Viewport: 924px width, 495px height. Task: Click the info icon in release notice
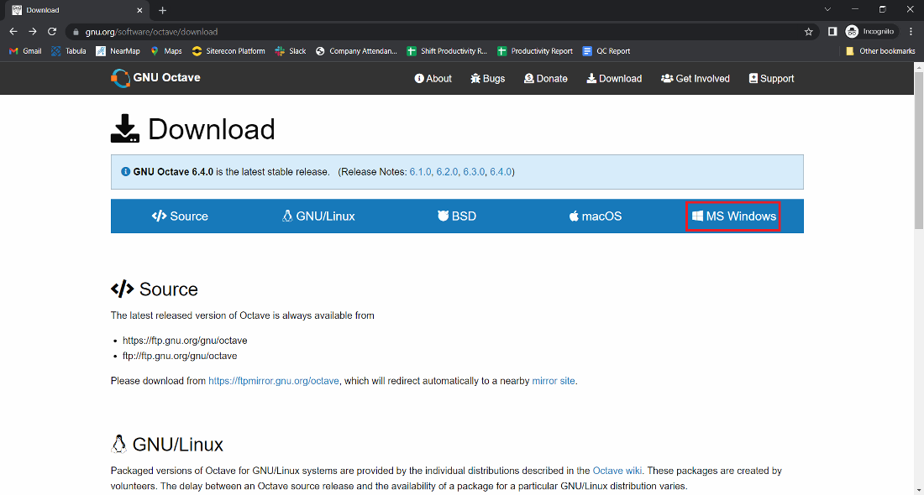coord(125,172)
